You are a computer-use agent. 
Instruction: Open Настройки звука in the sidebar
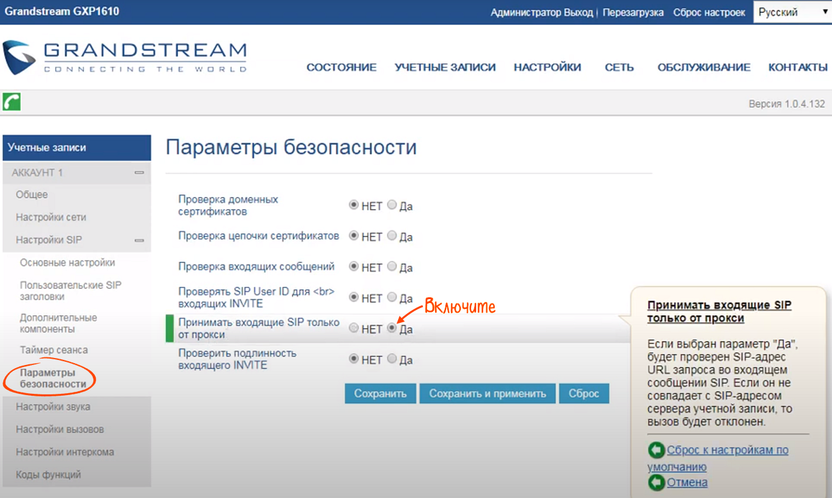pos(53,407)
